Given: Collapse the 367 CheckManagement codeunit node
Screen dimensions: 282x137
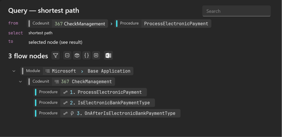Looking at the screenshot, I should pyautogui.click(x=20, y=82).
